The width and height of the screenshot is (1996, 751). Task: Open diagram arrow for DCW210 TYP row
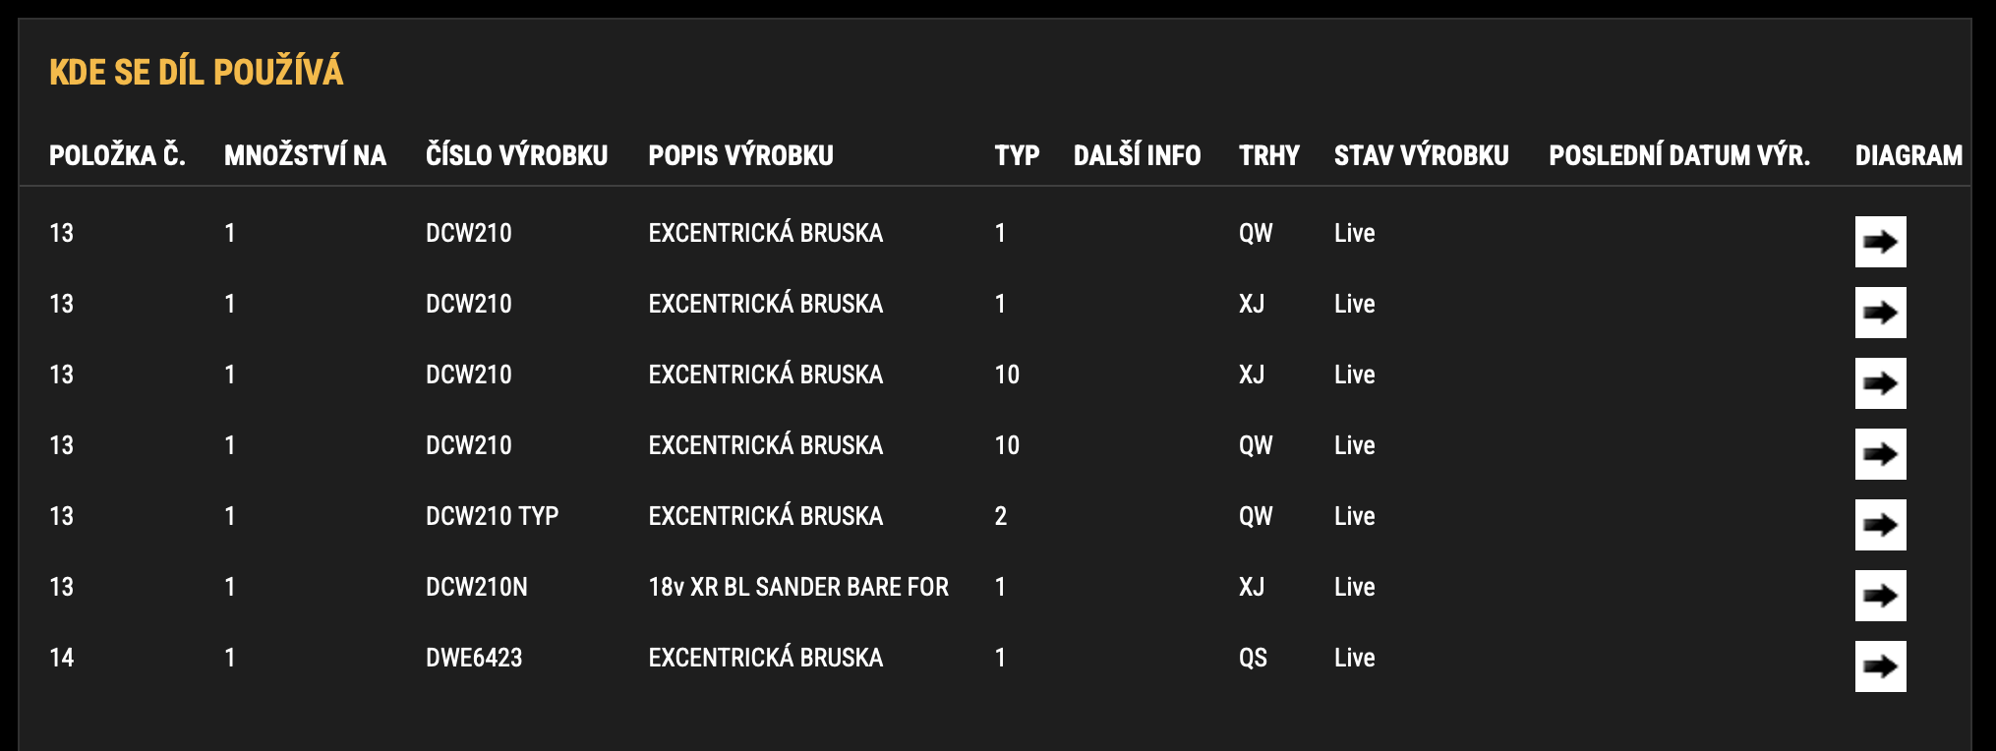[1880, 525]
